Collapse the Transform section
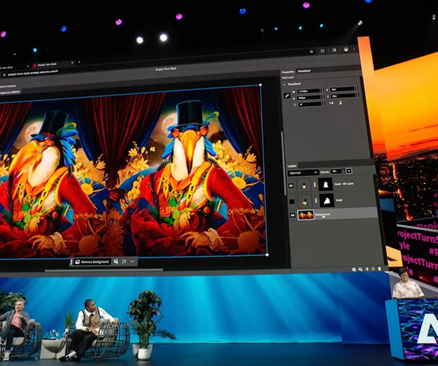The height and width of the screenshot is (366, 438). coord(284,85)
